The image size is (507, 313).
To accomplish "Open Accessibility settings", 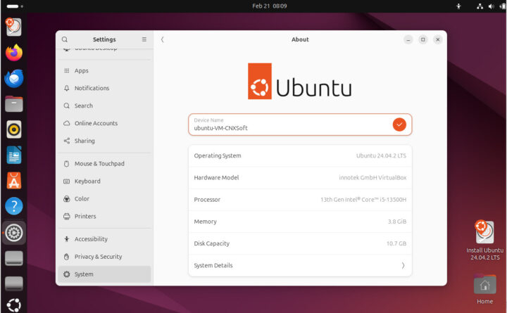I will click(x=91, y=239).
